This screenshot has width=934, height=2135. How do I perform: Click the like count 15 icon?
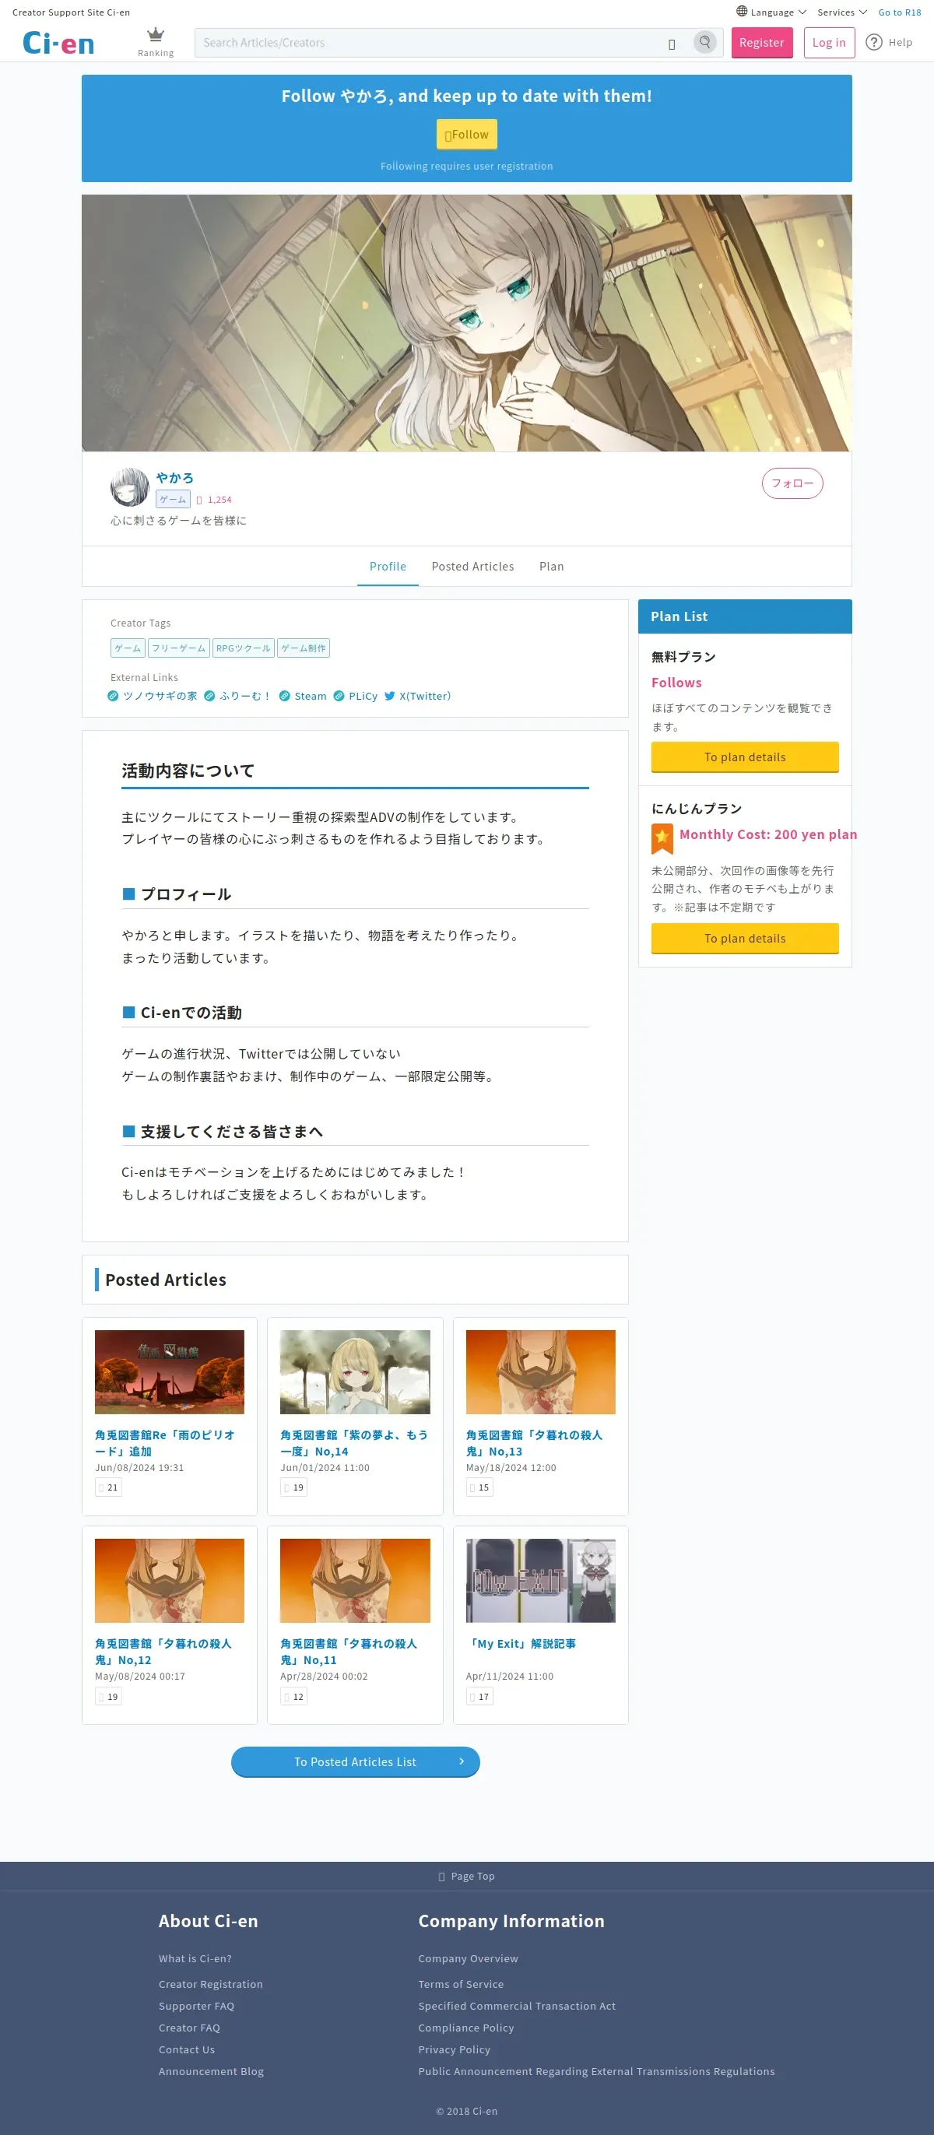point(472,1487)
